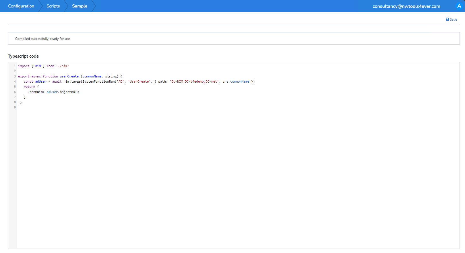The height and width of the screenshot is (253, 465).
Task: Click line number 1 in the gutter
Action: (15, 66)
